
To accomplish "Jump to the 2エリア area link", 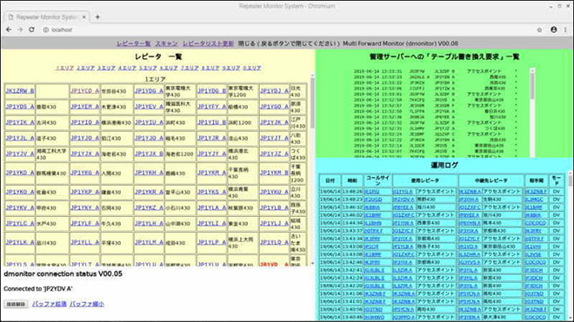I will click(x=85, y=68).
